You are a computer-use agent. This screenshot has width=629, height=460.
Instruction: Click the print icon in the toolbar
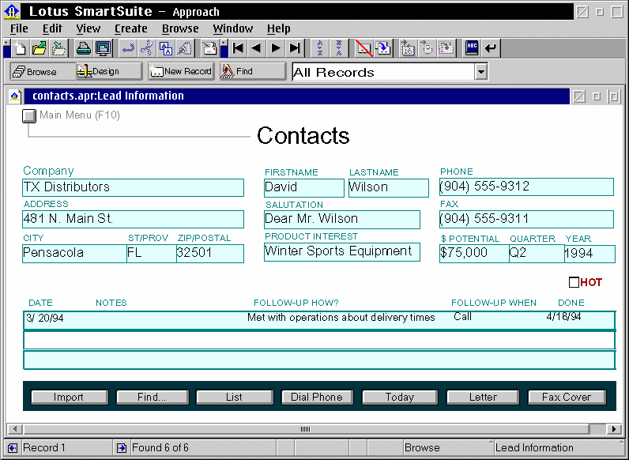(83, 48)
